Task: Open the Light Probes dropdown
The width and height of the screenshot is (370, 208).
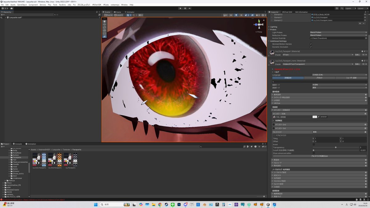Action: click(338, 32)
